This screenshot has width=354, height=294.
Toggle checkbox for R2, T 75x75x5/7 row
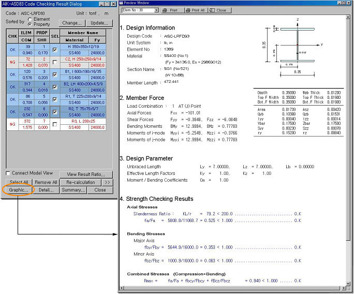55,112
